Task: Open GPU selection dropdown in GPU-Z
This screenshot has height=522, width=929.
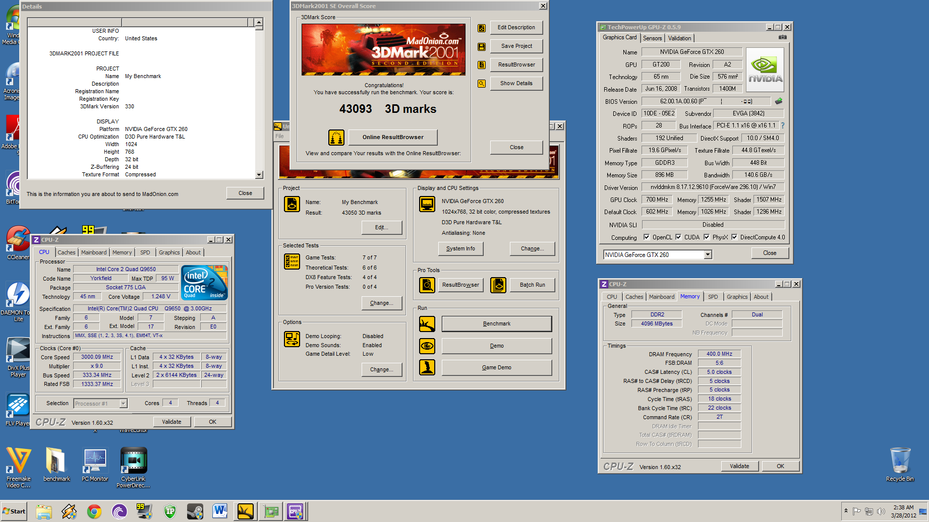Action: click(x=708, y=255)
